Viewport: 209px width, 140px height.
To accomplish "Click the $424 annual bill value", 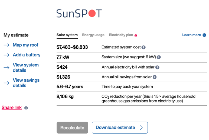I will [62, 67].
